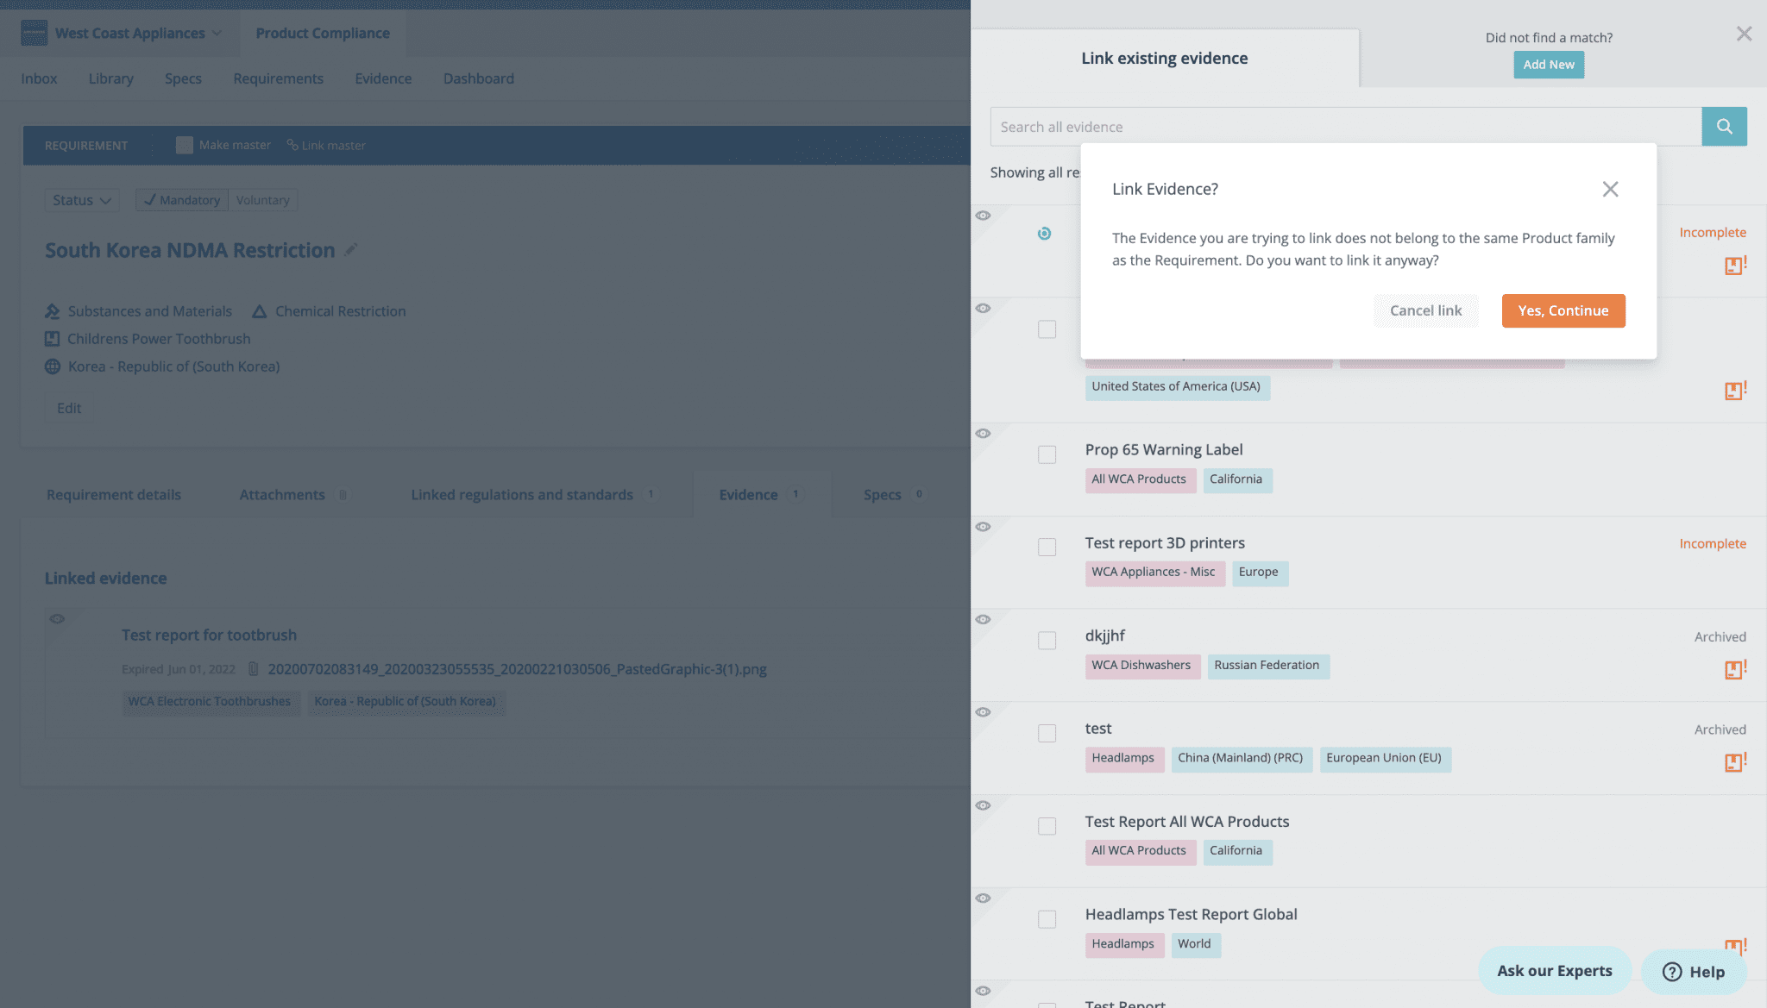Click pencil icon next to South Korea NDMA Restriction
The height and width of the screenshot is (1008, 1767).
click(x=350, y=250)
